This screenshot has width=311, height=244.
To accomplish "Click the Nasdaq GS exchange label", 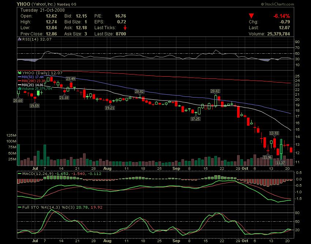I will 67,4.
